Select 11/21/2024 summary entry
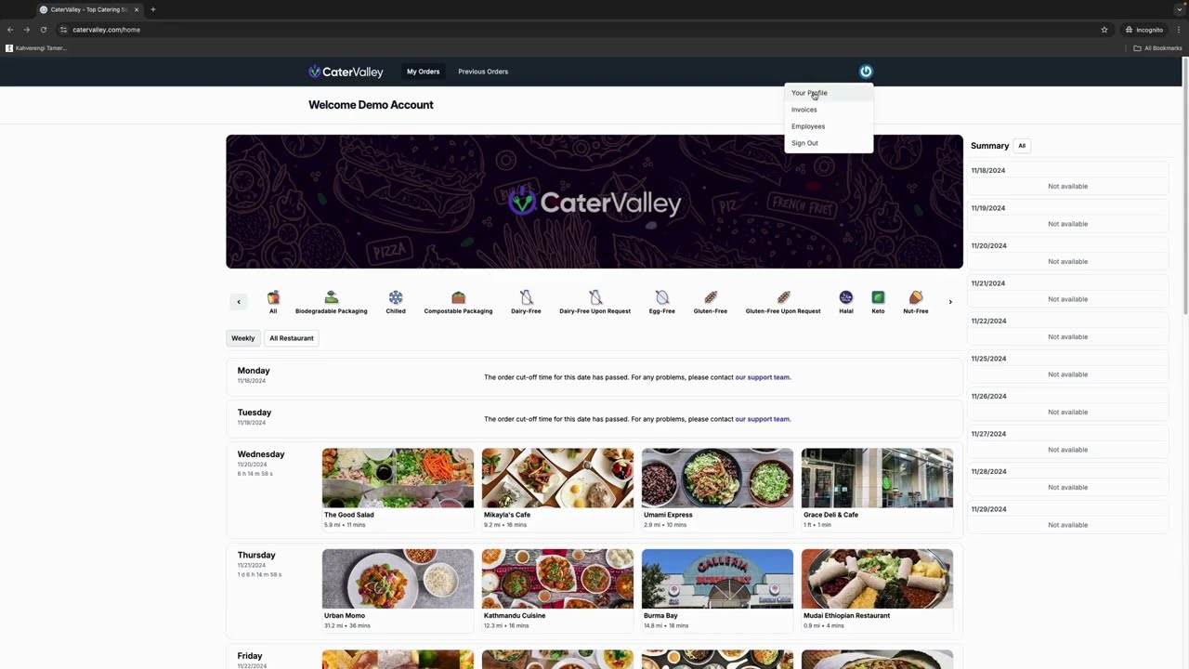This screenshot has height=669, width=1189. point(1067,291)
